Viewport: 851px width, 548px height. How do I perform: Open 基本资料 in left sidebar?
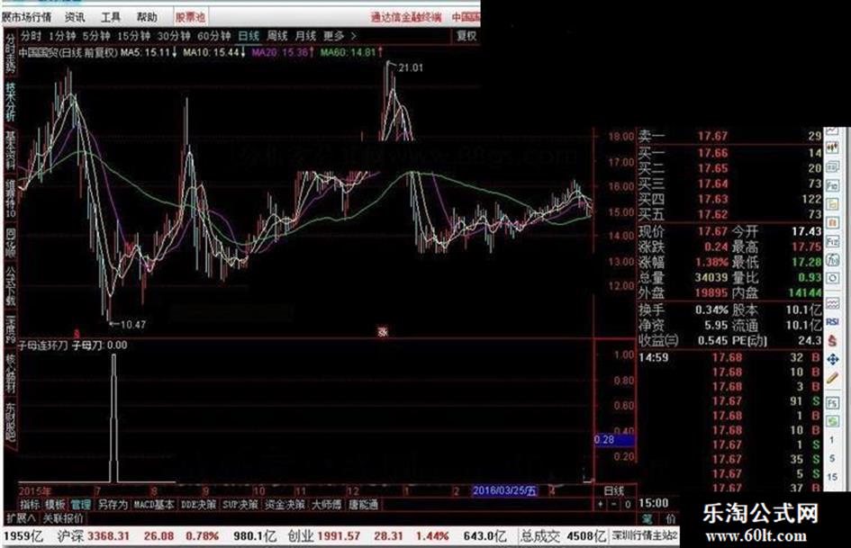tap(10, 149)
